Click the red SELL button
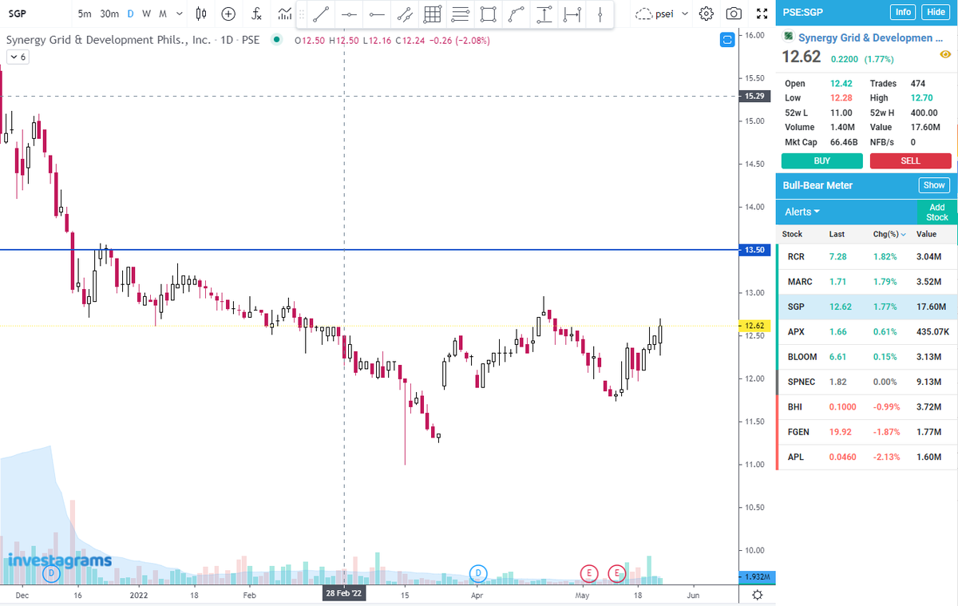This screenshot has height=606, width=958. click(910, 160)
